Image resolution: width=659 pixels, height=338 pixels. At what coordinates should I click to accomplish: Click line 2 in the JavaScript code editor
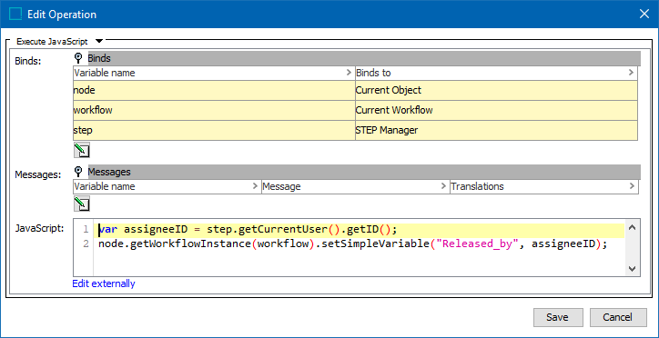pyautogui.click(x=353, y=244)
